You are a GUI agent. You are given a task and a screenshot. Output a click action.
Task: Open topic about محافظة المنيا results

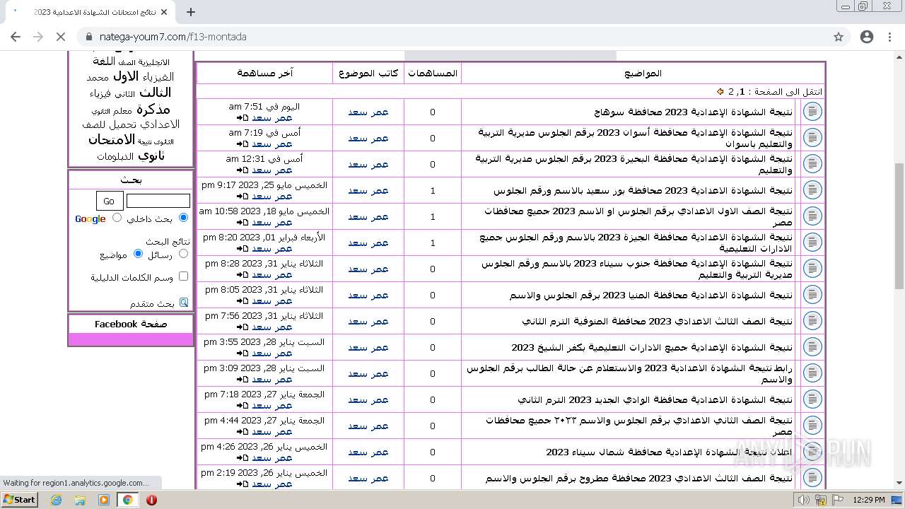click(x=651, y=295)
